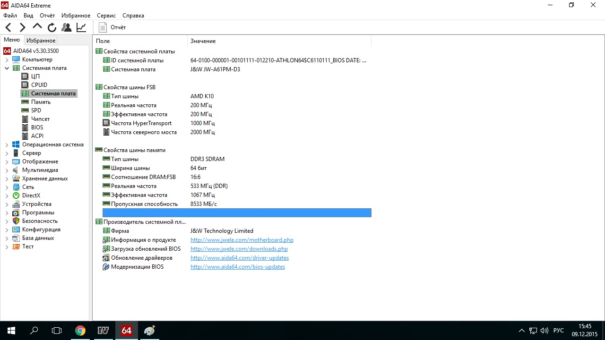Expand the Операционная система tree node
Viewport: 605px width, 340px height.
7,145
